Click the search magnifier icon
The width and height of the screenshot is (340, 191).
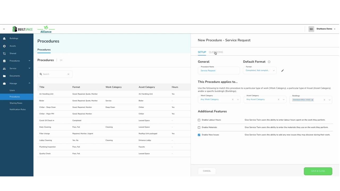(41, 74)
